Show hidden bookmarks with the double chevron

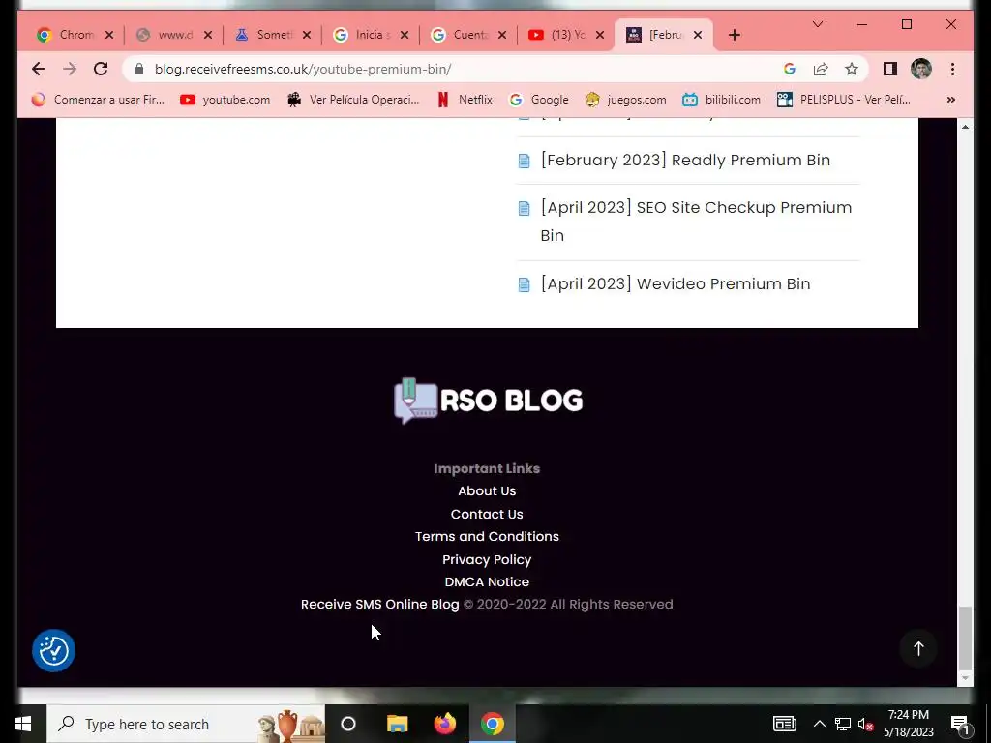coord(950,100)
